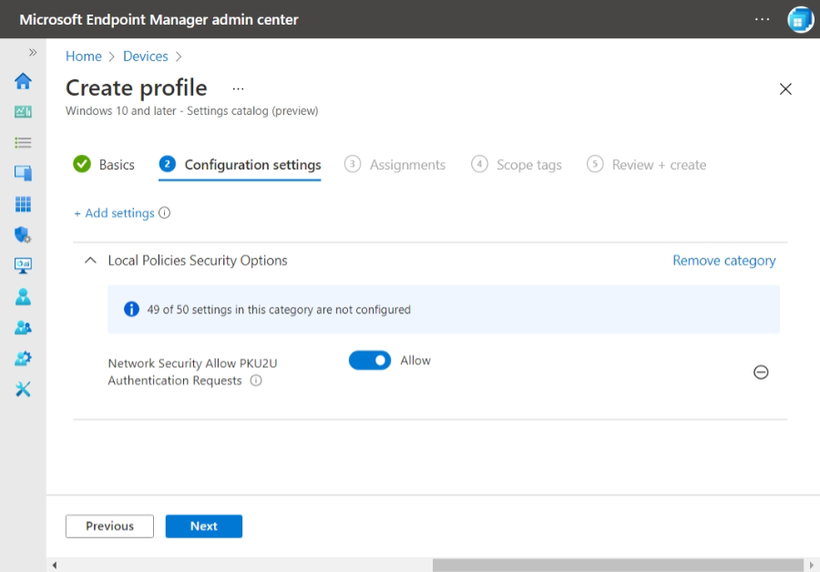Open the Groups icon in the sidebar
The image size is (820, 572).
23,327
